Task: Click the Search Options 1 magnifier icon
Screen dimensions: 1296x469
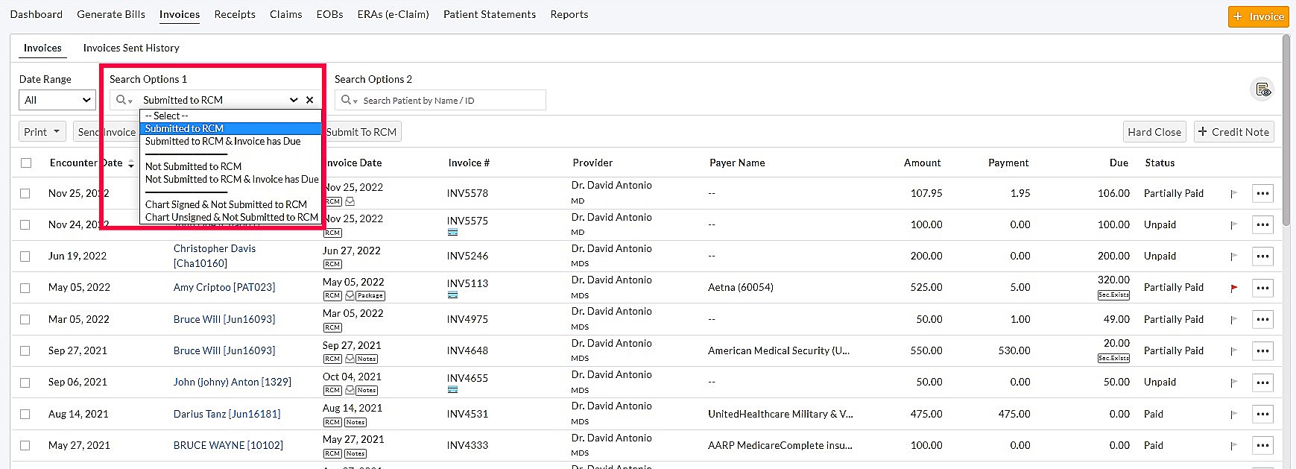Action: [x=123, y=100]
